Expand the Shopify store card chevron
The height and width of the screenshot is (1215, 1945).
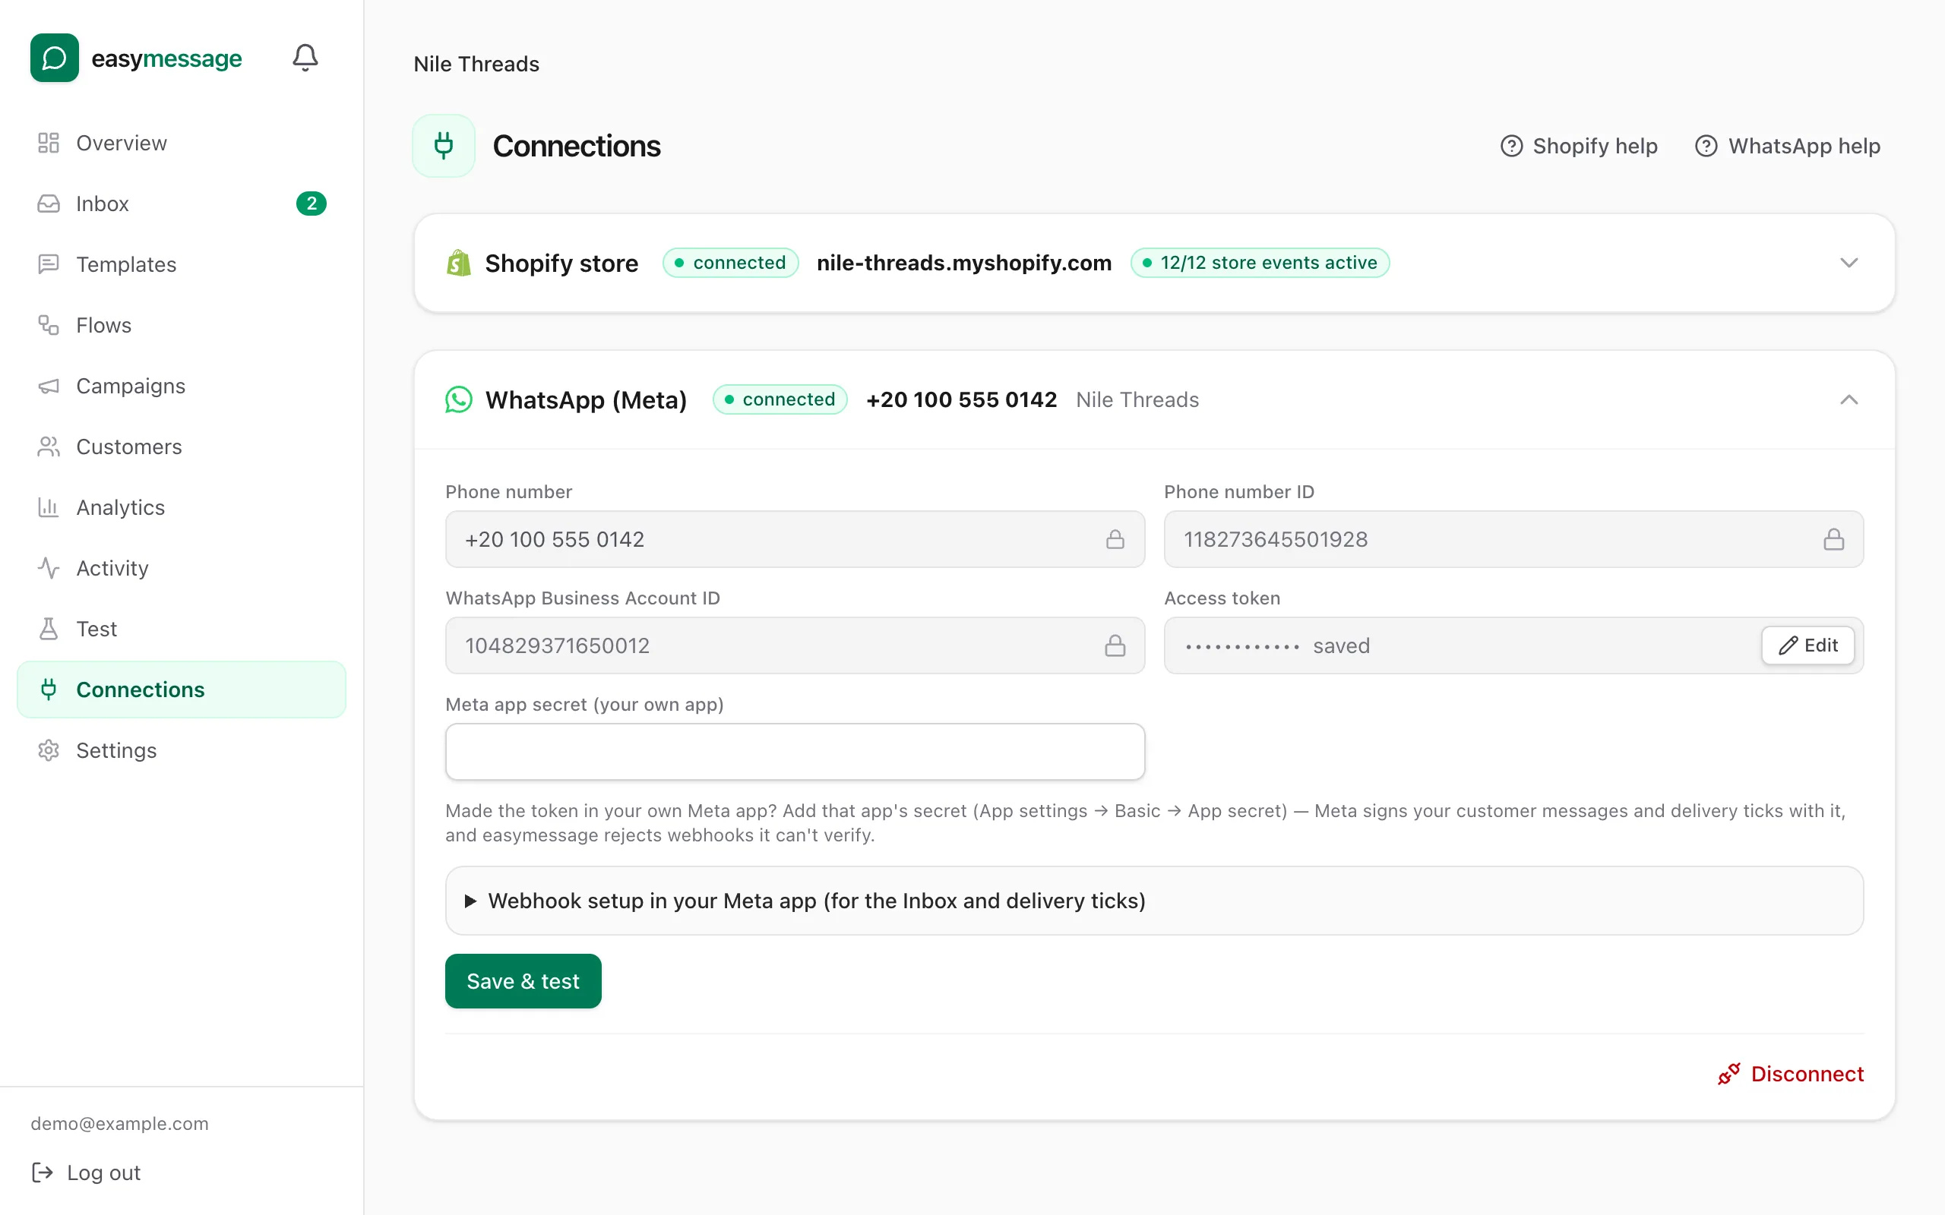click(1849, 263)
